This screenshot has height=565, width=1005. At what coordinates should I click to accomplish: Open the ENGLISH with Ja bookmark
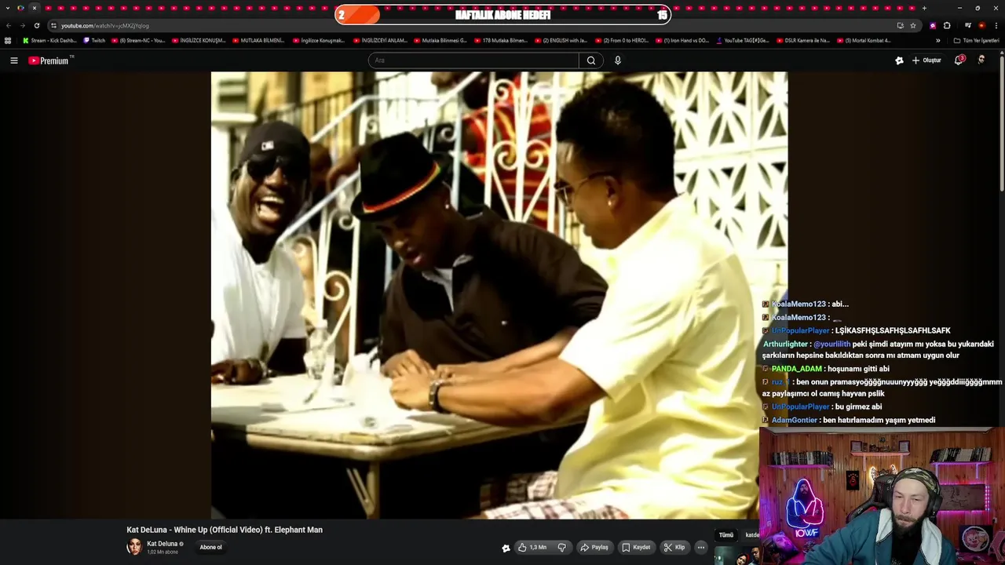[x=561, y=40]
